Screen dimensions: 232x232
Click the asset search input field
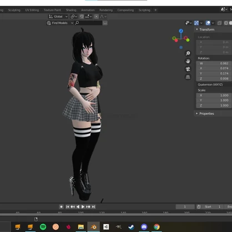click(90, 23)
